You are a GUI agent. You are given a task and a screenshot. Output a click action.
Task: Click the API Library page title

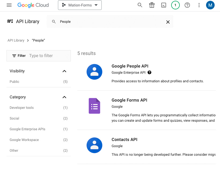coord(28,21)
